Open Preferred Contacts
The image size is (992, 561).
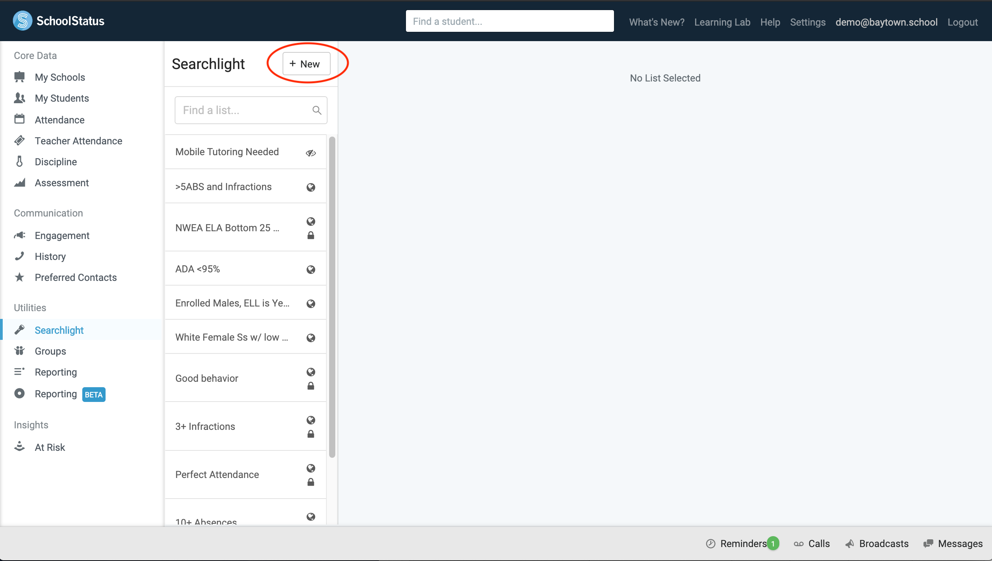(x=76, y=277)
